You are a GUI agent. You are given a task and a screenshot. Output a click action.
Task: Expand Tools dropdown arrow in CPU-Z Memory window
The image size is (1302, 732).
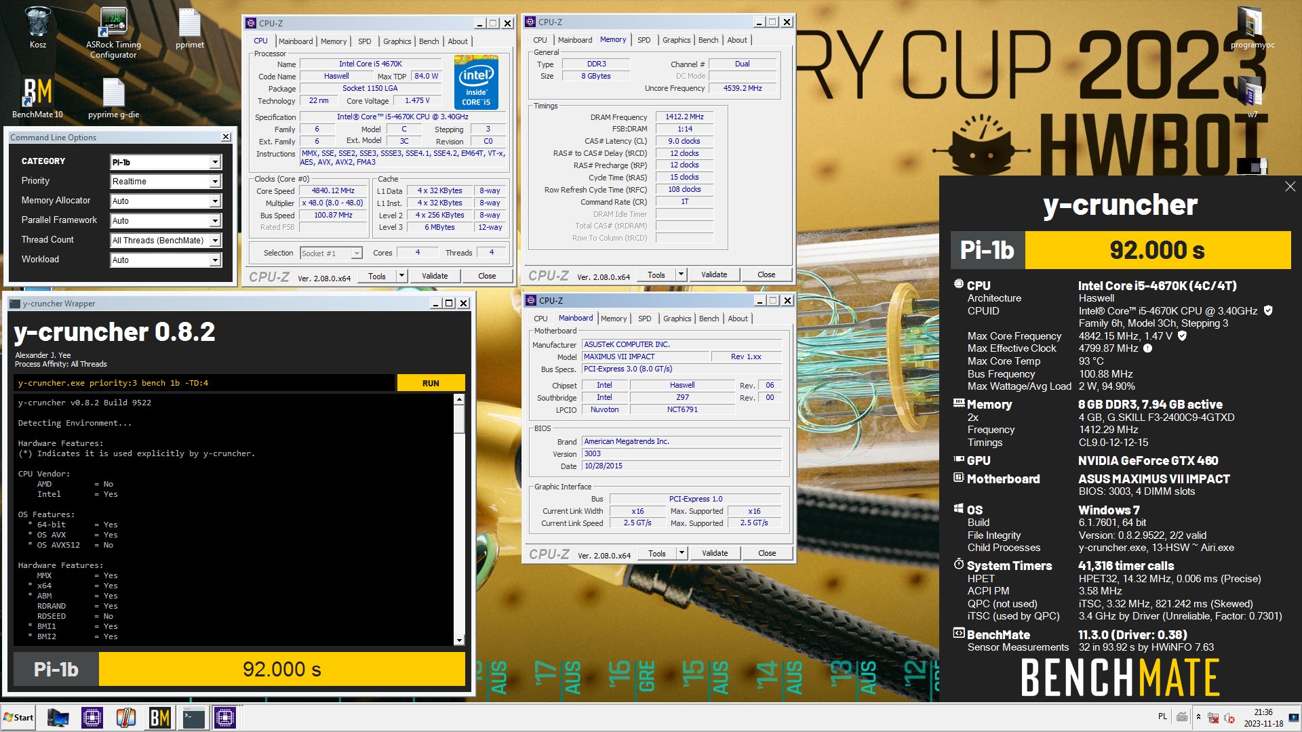(681, 274)
